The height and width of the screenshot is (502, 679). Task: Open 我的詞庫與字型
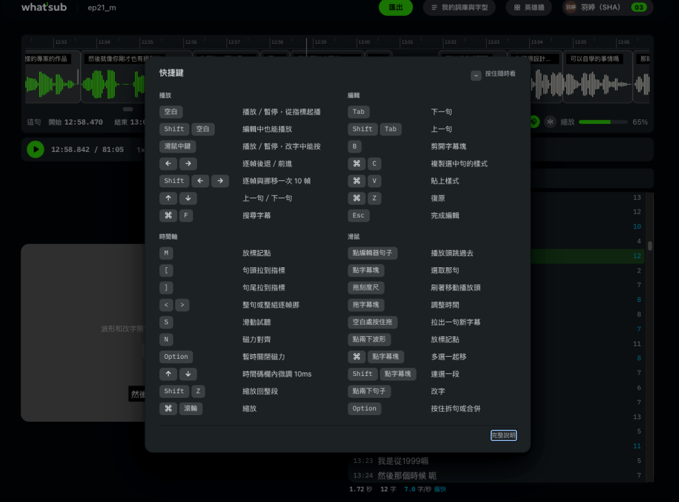coord(460,7)
